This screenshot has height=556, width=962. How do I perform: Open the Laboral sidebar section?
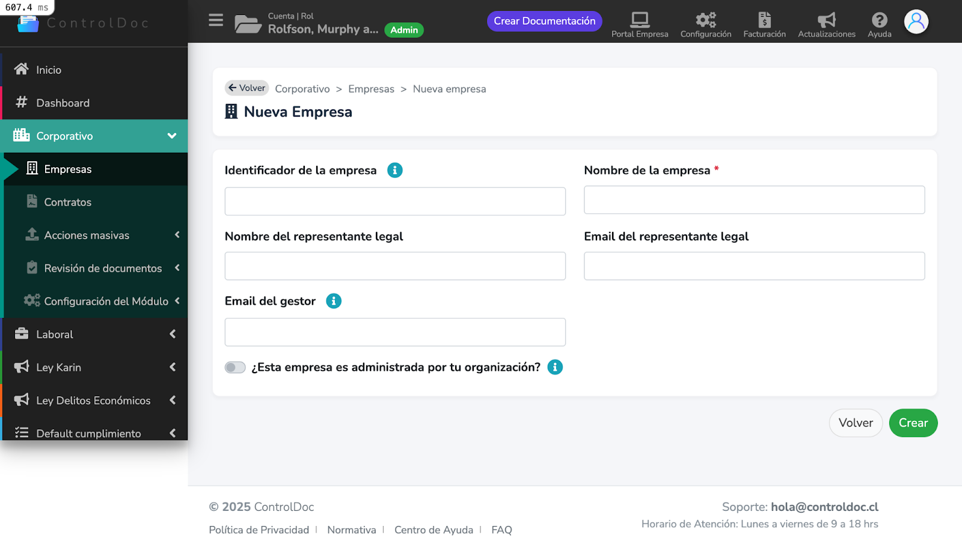(x=95, y=334)
